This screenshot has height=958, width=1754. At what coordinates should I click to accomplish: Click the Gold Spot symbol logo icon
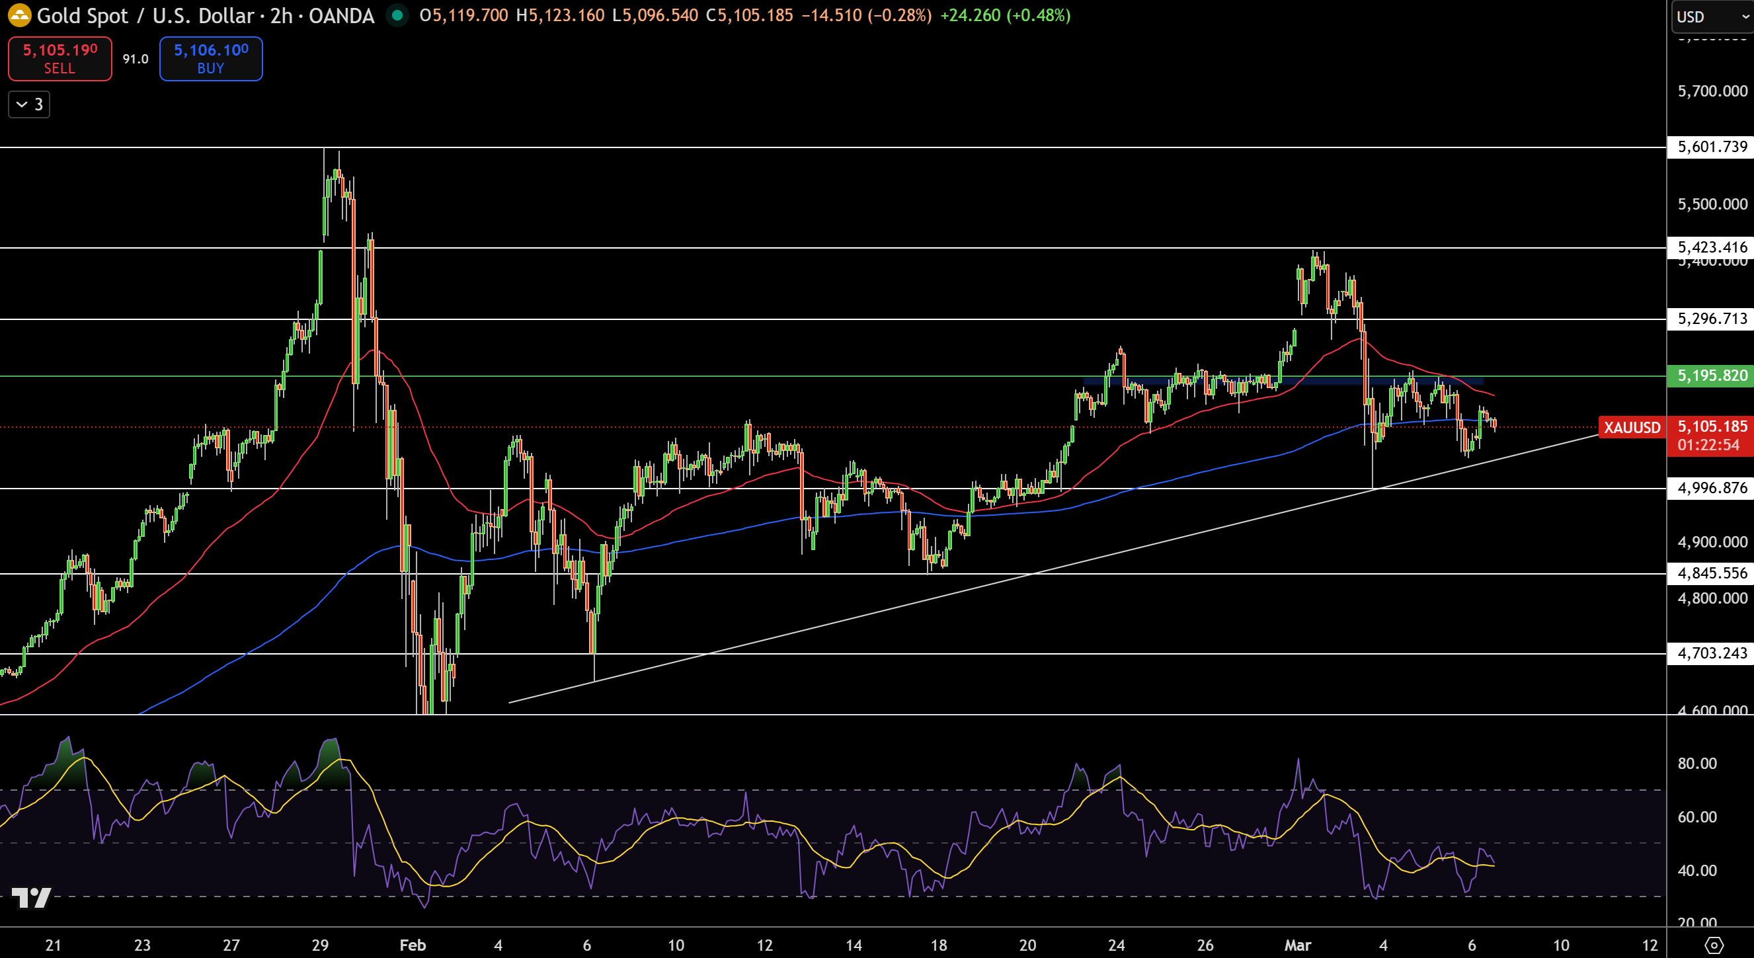pyautogui.click(x=19, y=15)
